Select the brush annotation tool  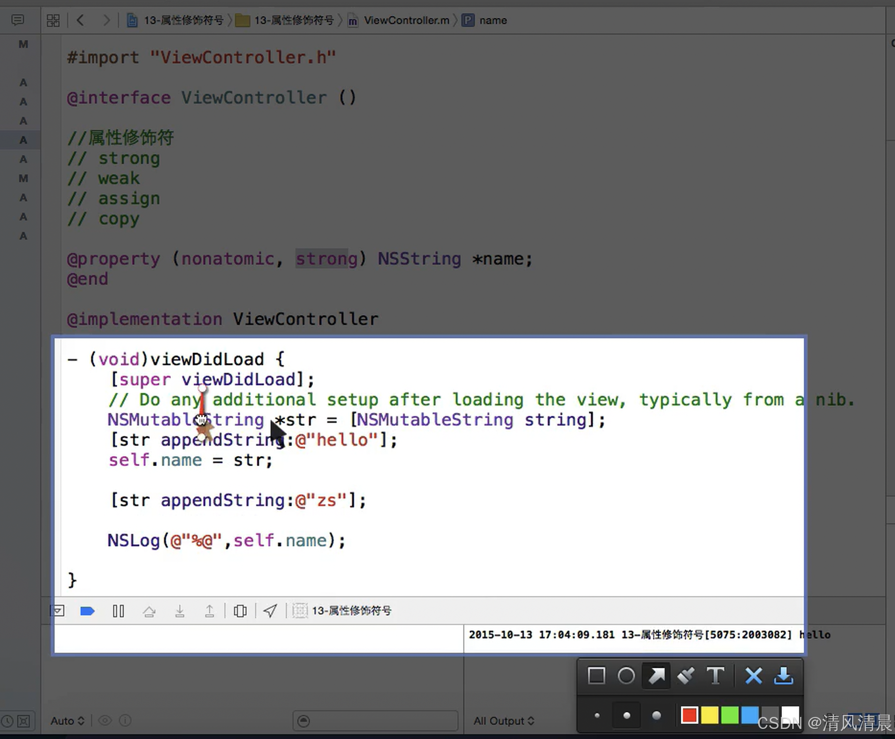coord(686,676)
